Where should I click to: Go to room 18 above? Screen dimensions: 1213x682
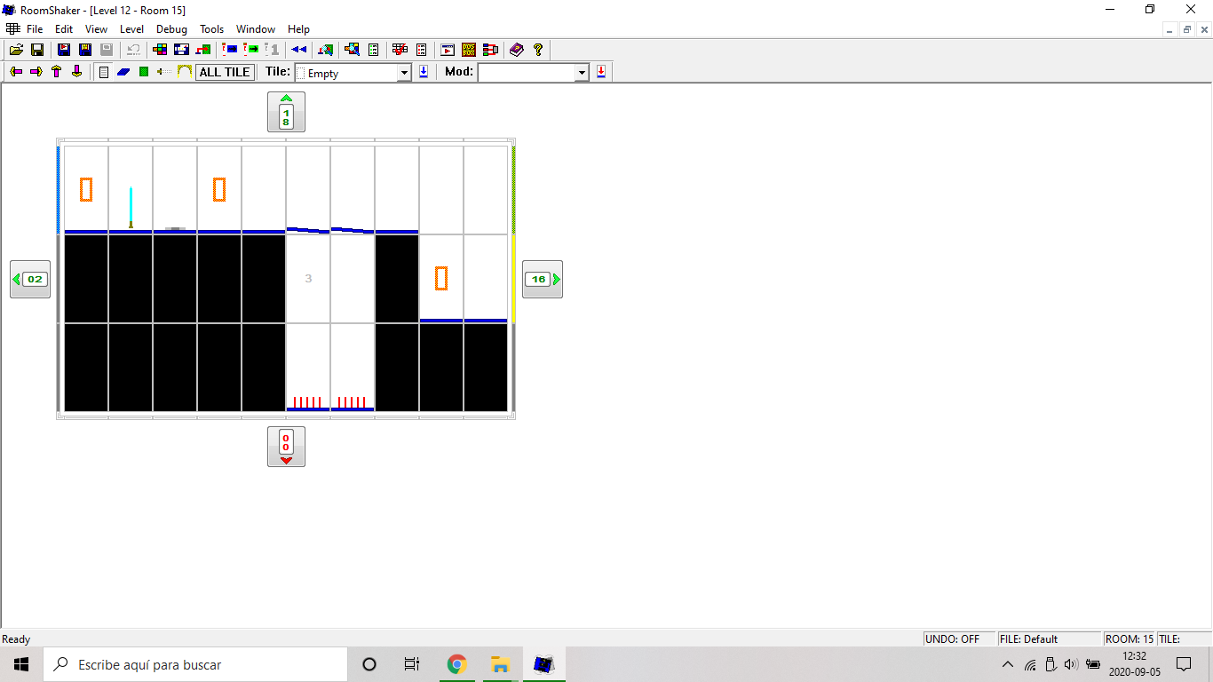click(286, 112)
